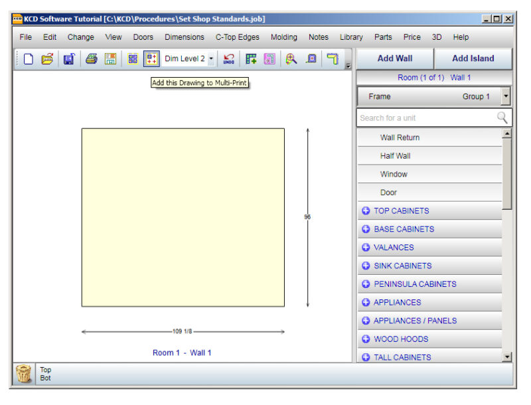Viewport: 531px width, 405px height.
Task: Print the current drawing
Action: pyautogui.click(x=90, y=59)
